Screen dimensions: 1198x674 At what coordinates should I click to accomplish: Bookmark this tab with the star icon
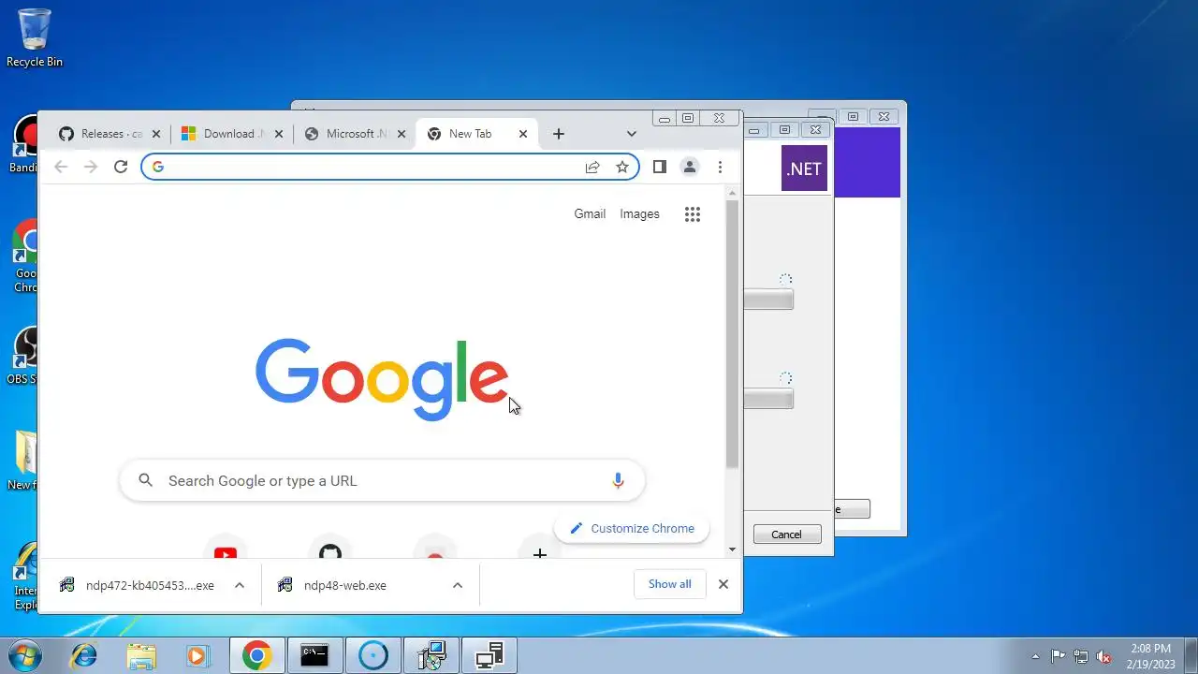622,167
